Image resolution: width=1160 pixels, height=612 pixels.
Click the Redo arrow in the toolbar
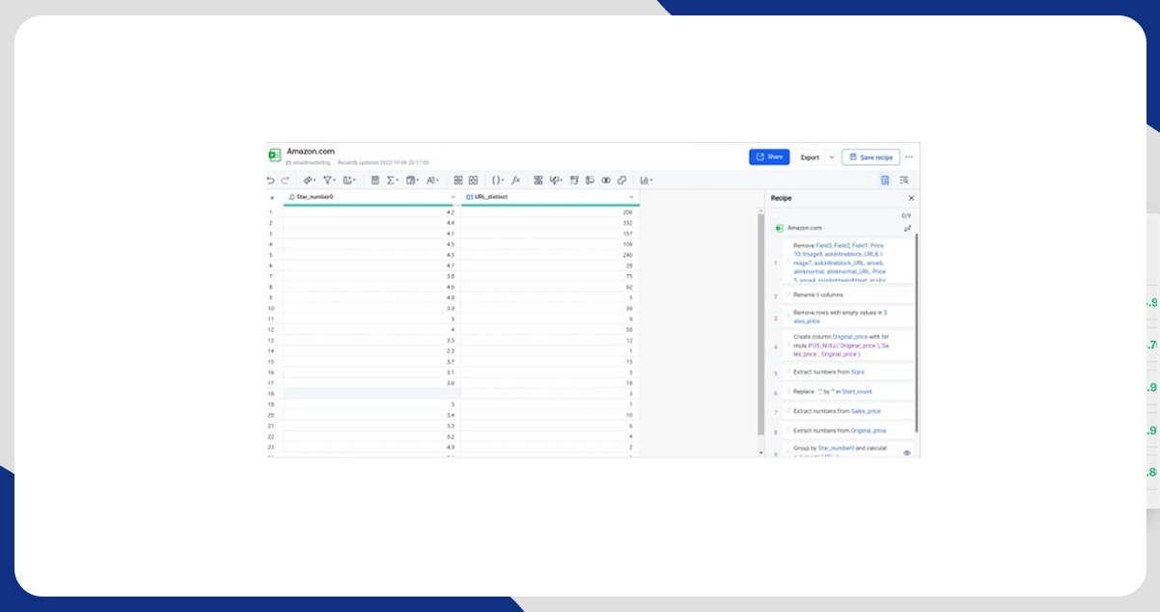[286, 181]
